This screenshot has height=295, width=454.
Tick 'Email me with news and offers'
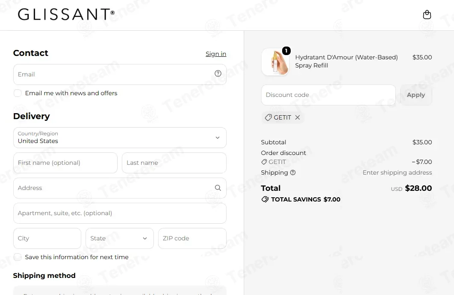coord(18,93)
